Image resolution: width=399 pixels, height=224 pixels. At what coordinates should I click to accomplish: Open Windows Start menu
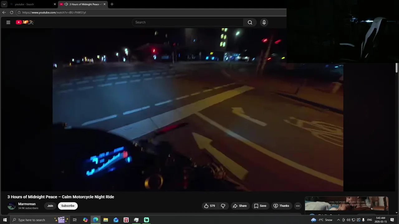[x=5, y=220]
